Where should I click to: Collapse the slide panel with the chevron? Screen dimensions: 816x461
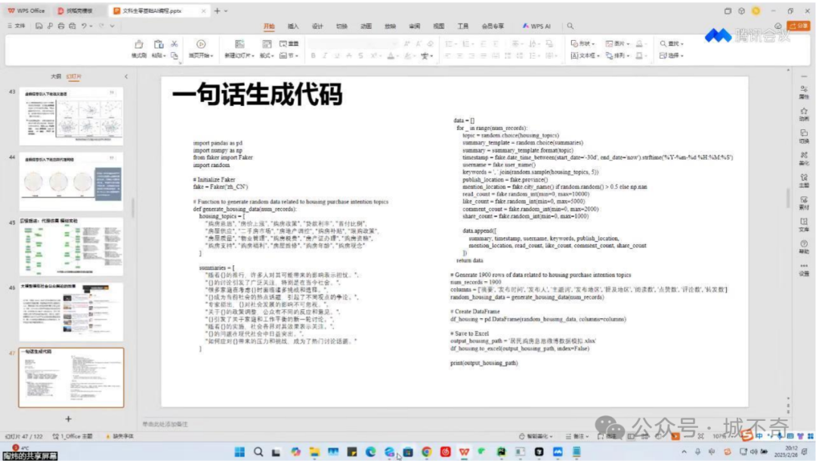tap(126, 76)
